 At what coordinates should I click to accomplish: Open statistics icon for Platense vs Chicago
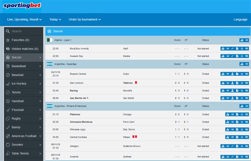[x=228, y=114]
